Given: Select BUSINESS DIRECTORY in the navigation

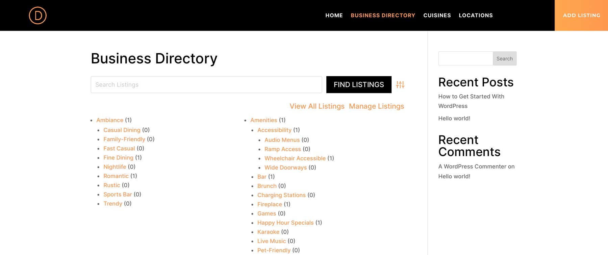Looking at the screenshot, I should (x=383, y=15).
